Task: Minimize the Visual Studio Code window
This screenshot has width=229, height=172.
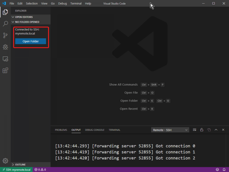Action: tap(203, 3)
